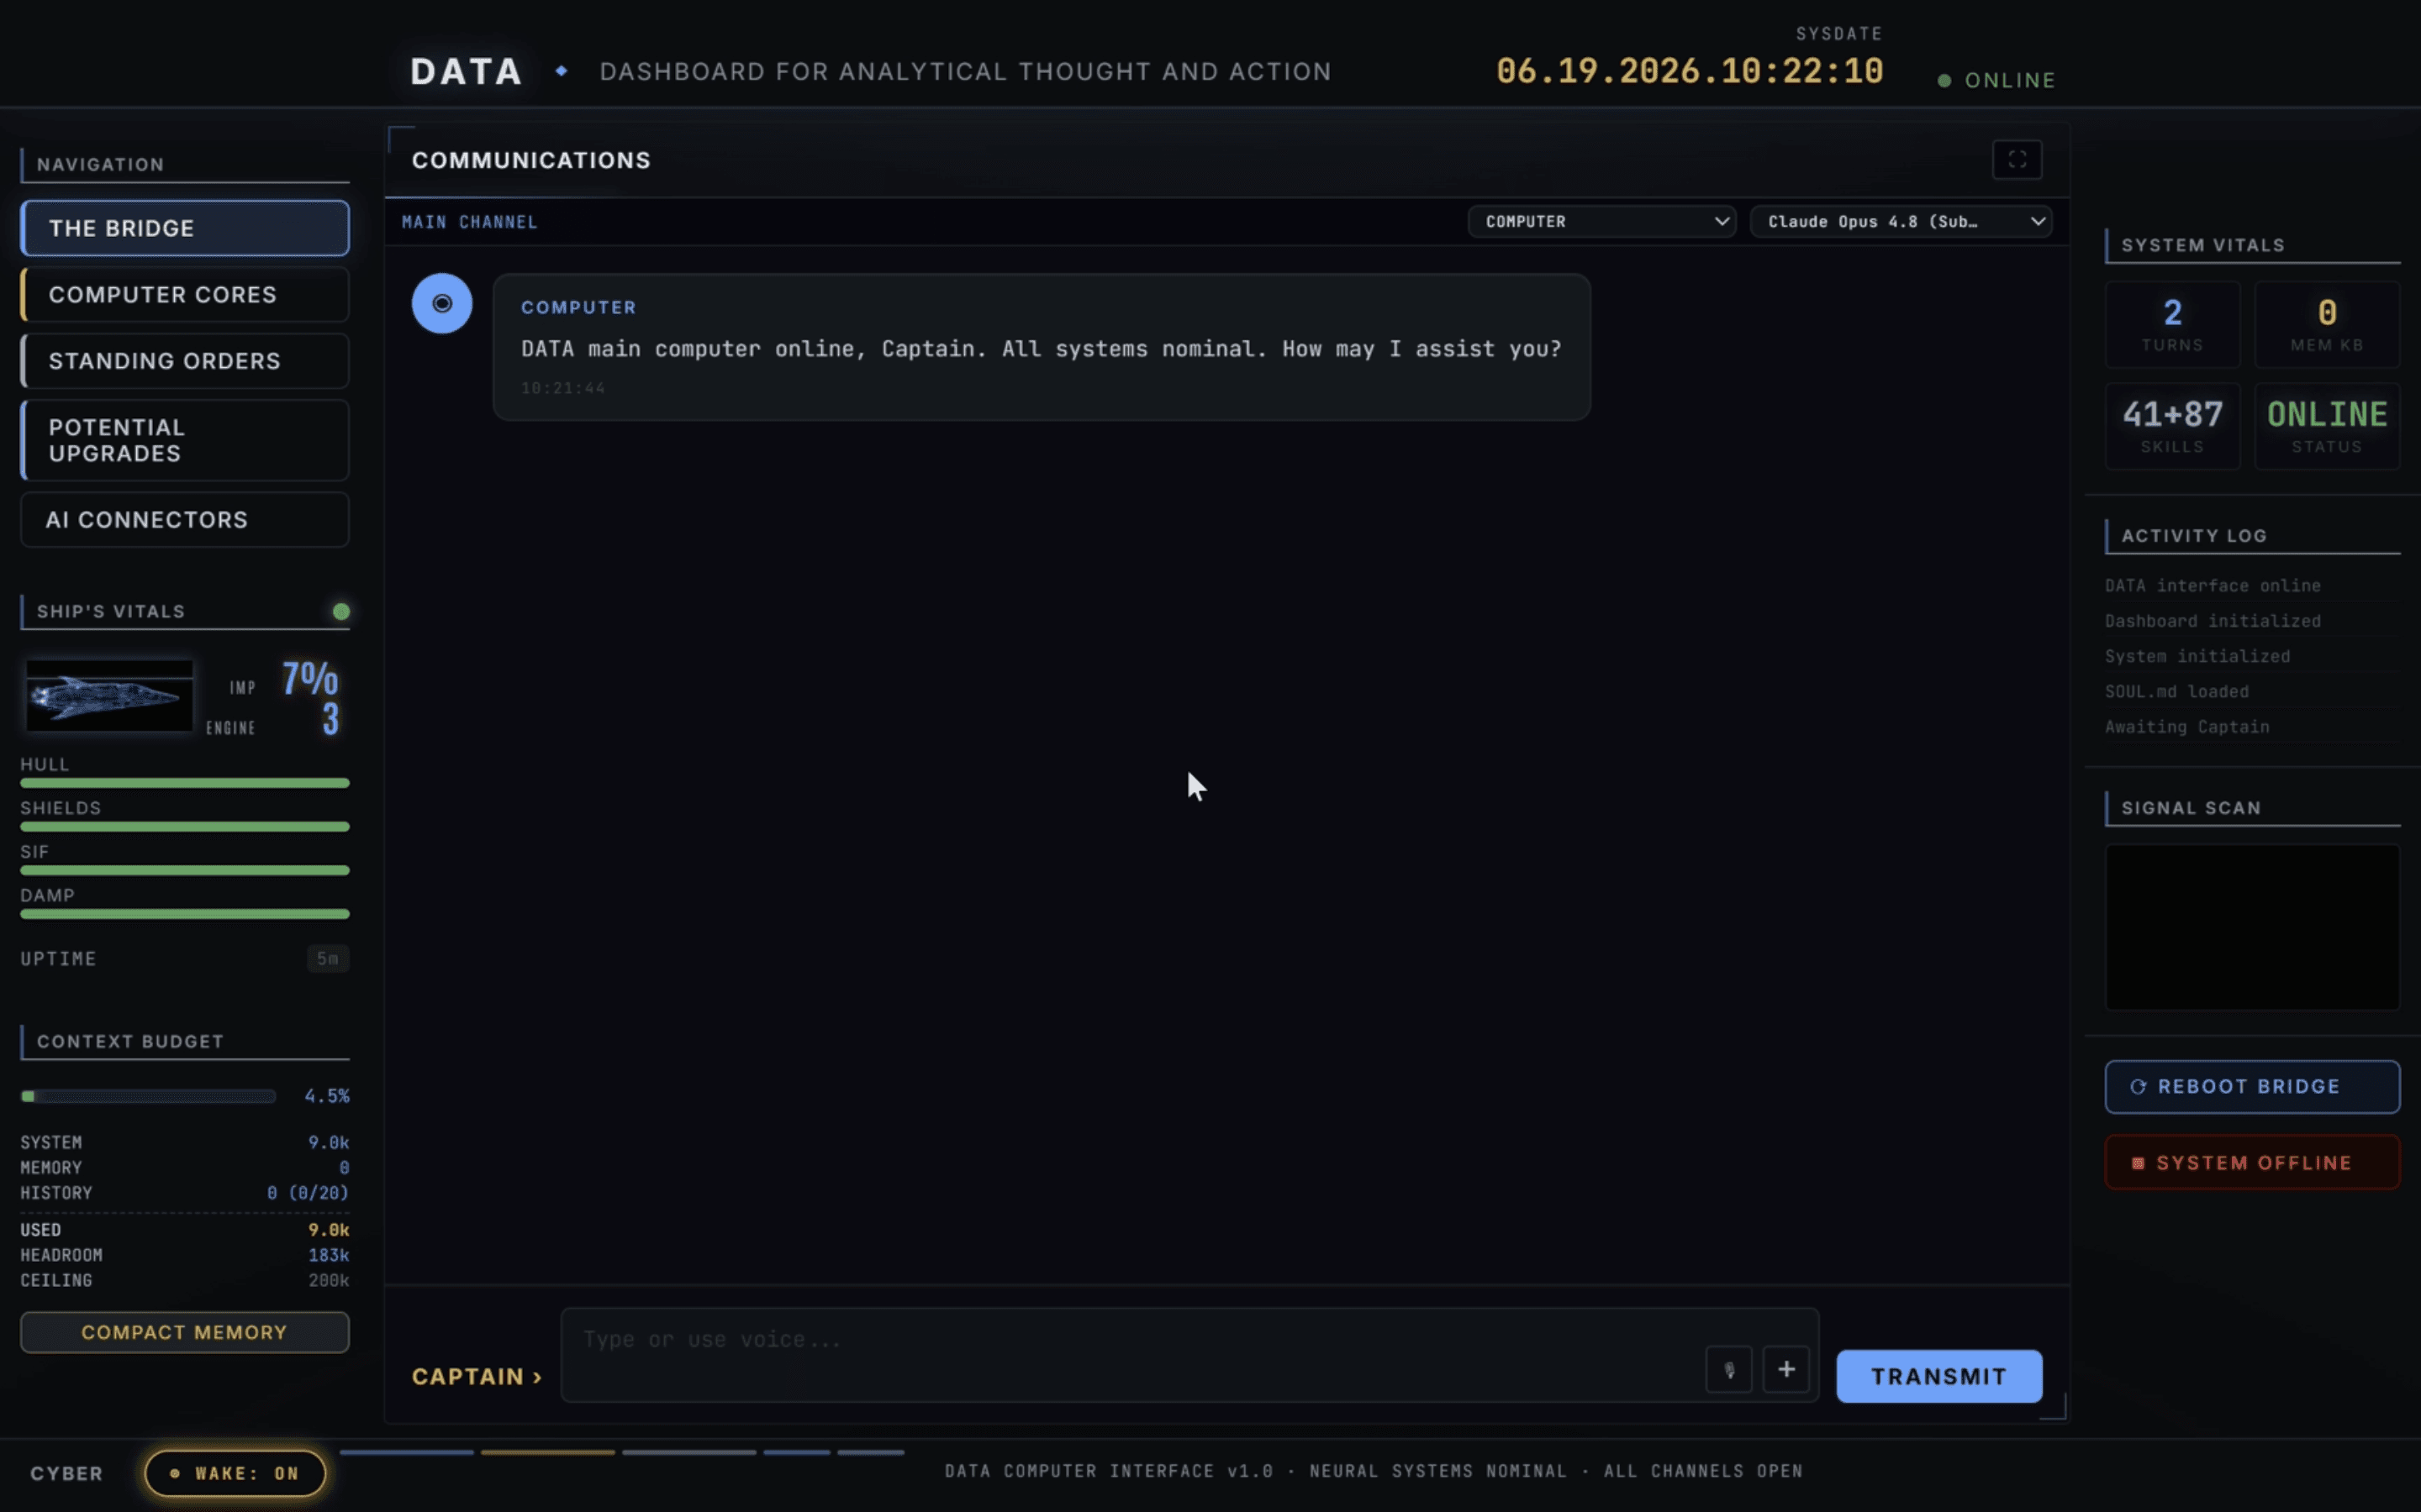Click the TRANSMIT button

[x=1938, y=1376]
